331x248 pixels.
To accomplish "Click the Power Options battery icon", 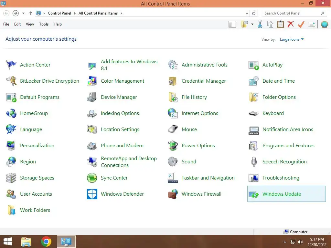I will pos(173,146).
